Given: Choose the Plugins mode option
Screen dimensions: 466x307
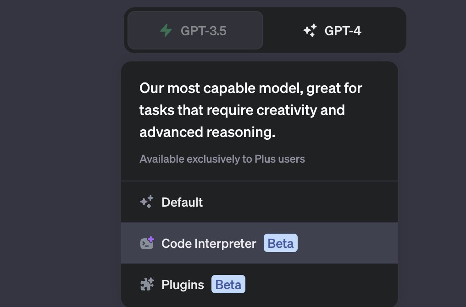Looking at the screenshot, I should coord(260,285).
